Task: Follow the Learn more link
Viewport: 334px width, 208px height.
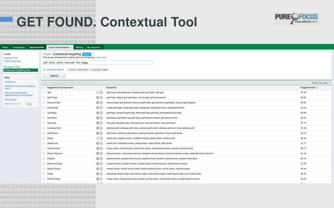Action: coord(101,58)
